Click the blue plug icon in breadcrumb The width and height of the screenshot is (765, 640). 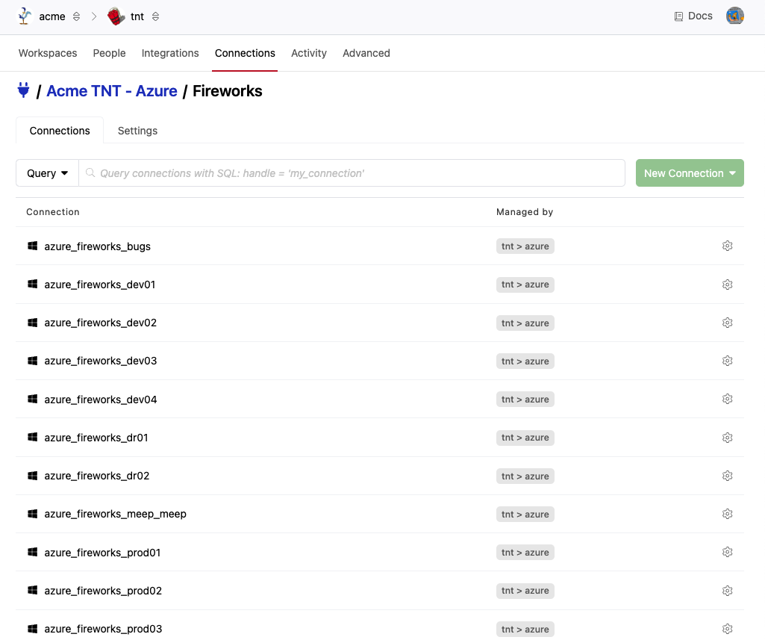(x=23, y=91)
